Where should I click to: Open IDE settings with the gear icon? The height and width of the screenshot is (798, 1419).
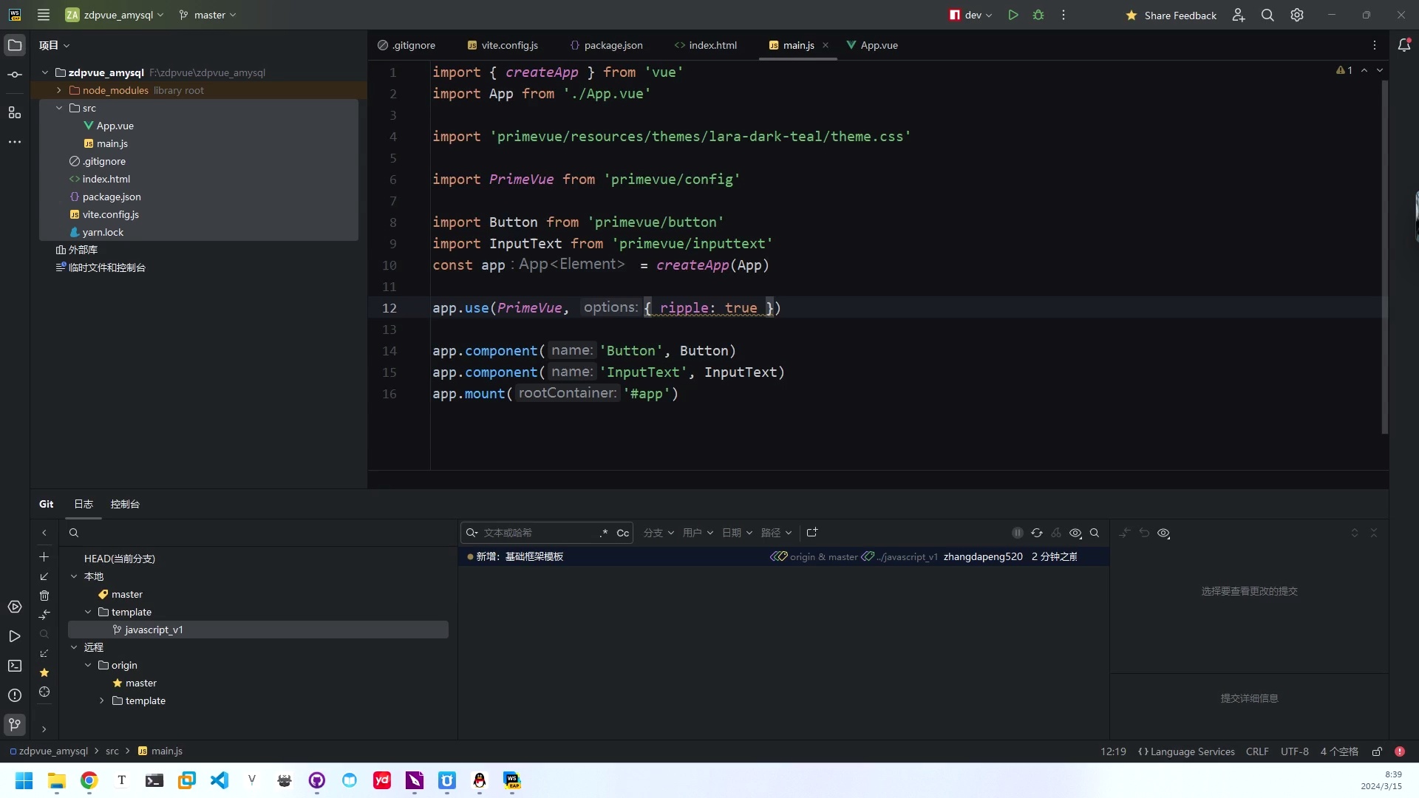click(1297, 15)
